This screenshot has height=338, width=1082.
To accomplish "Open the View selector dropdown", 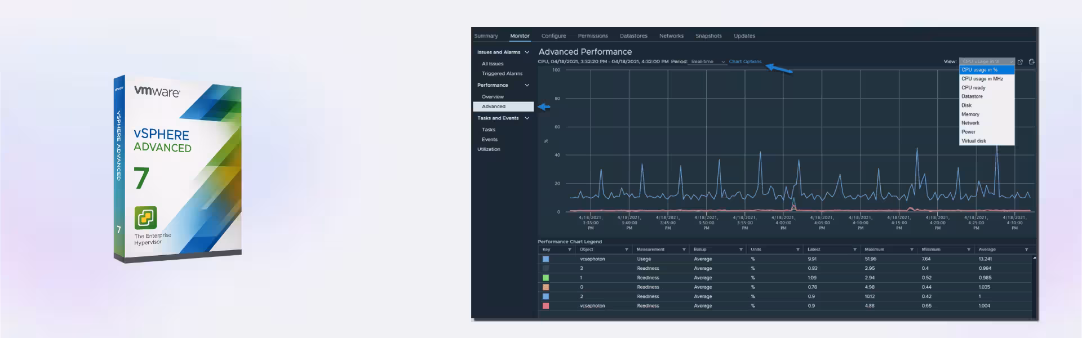I will 987,61.
